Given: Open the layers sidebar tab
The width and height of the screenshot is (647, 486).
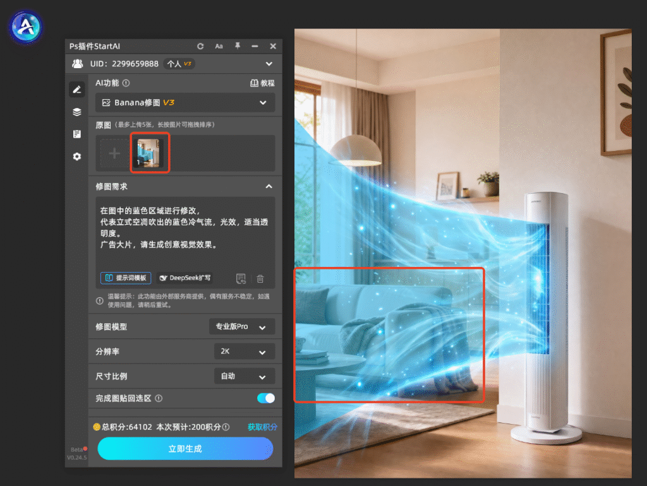Looking at the screenshot, I should pos(77,112).
